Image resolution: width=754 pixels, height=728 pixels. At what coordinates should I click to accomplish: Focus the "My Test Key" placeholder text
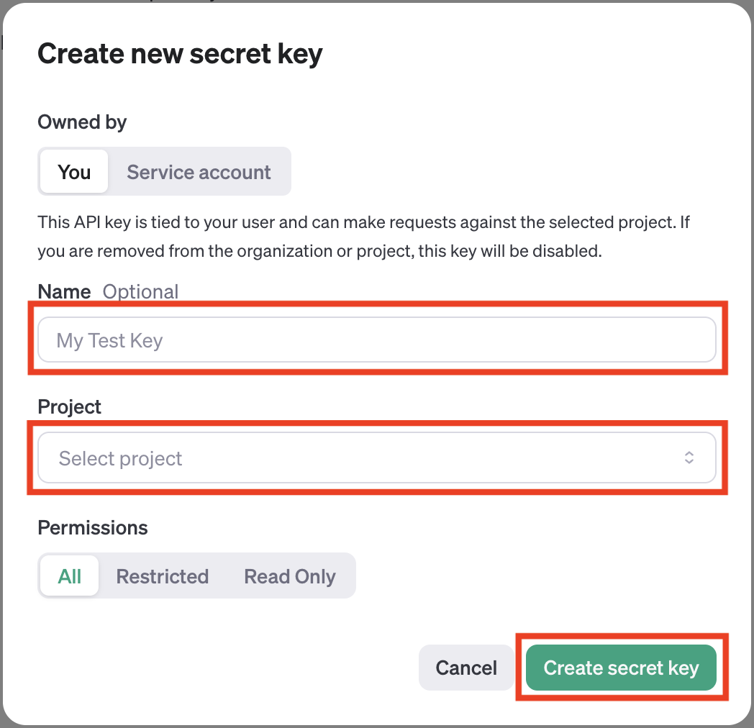[109, 340]
